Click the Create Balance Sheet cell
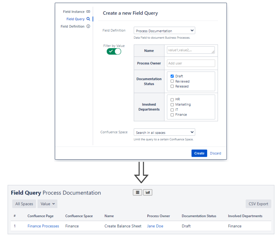The height and width of the screenshot is (238, 279). tap(123, 226)
